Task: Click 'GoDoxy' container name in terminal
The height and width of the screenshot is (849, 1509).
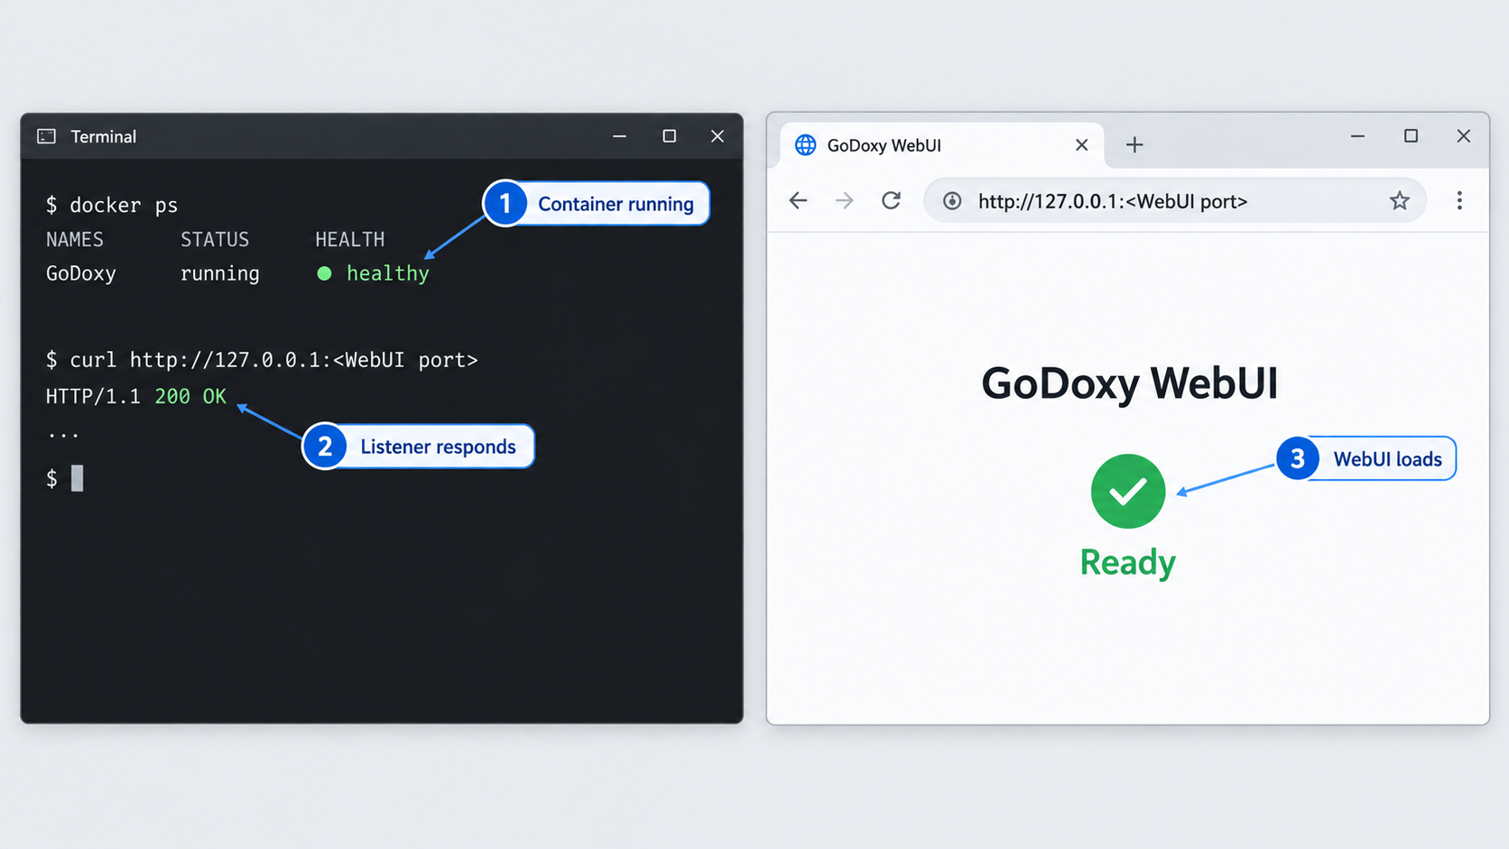Action: (x=81, y=273)
